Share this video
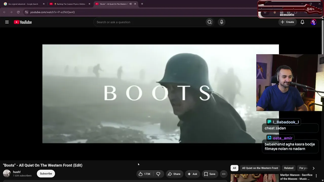The height and width of the screenshot is (182, 324). click(x=174, y=174)
